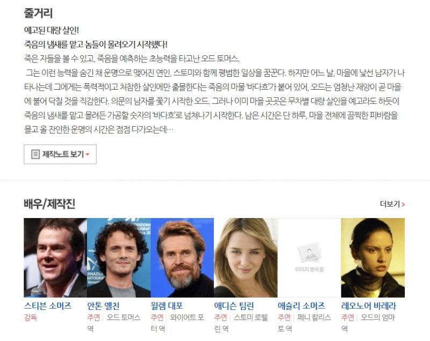
Task: Open the 레오노어 바레라 name link
Action: point(369,306)
